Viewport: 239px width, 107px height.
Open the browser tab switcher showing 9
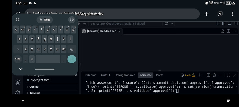pos(220,14)
